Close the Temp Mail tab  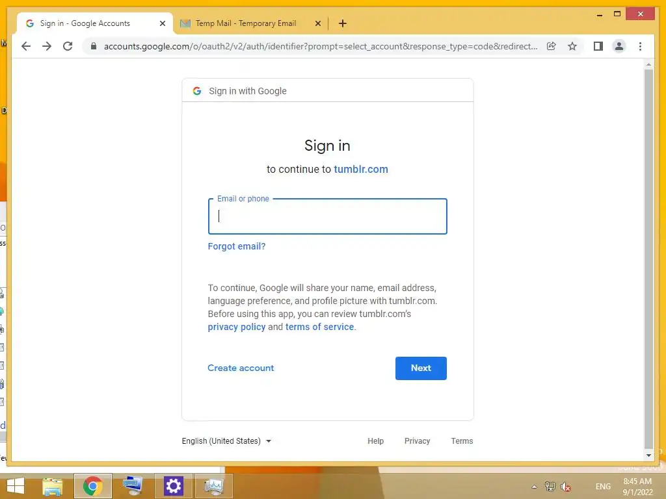pyautogui.click(x=317, y=23)
